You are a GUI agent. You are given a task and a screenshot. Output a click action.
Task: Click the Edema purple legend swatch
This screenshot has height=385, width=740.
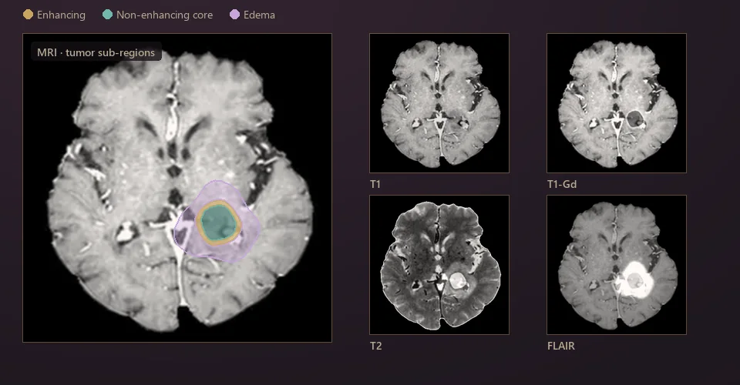click(234, 15)
